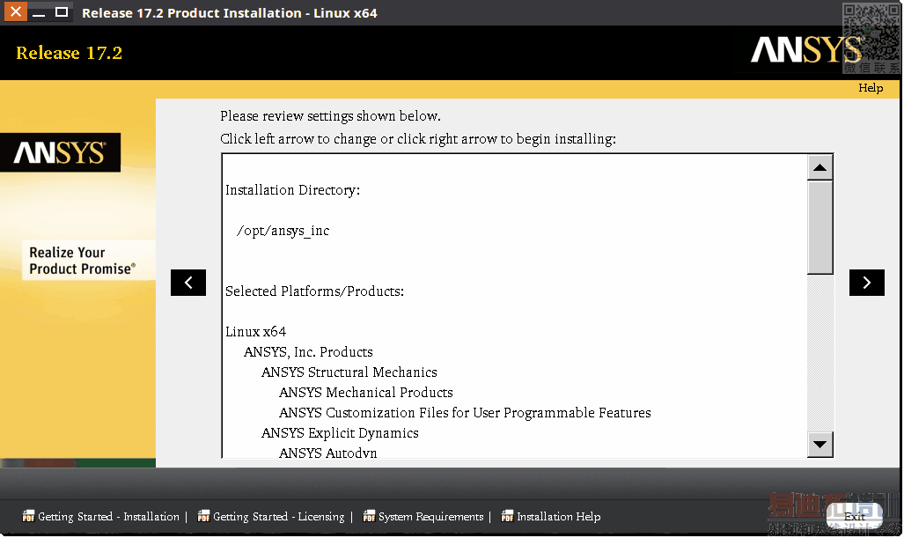The height and width of the screenshot is (538, 904).
Task: Click the PDF icon beside Installation Help
Action: coord(507,517)
